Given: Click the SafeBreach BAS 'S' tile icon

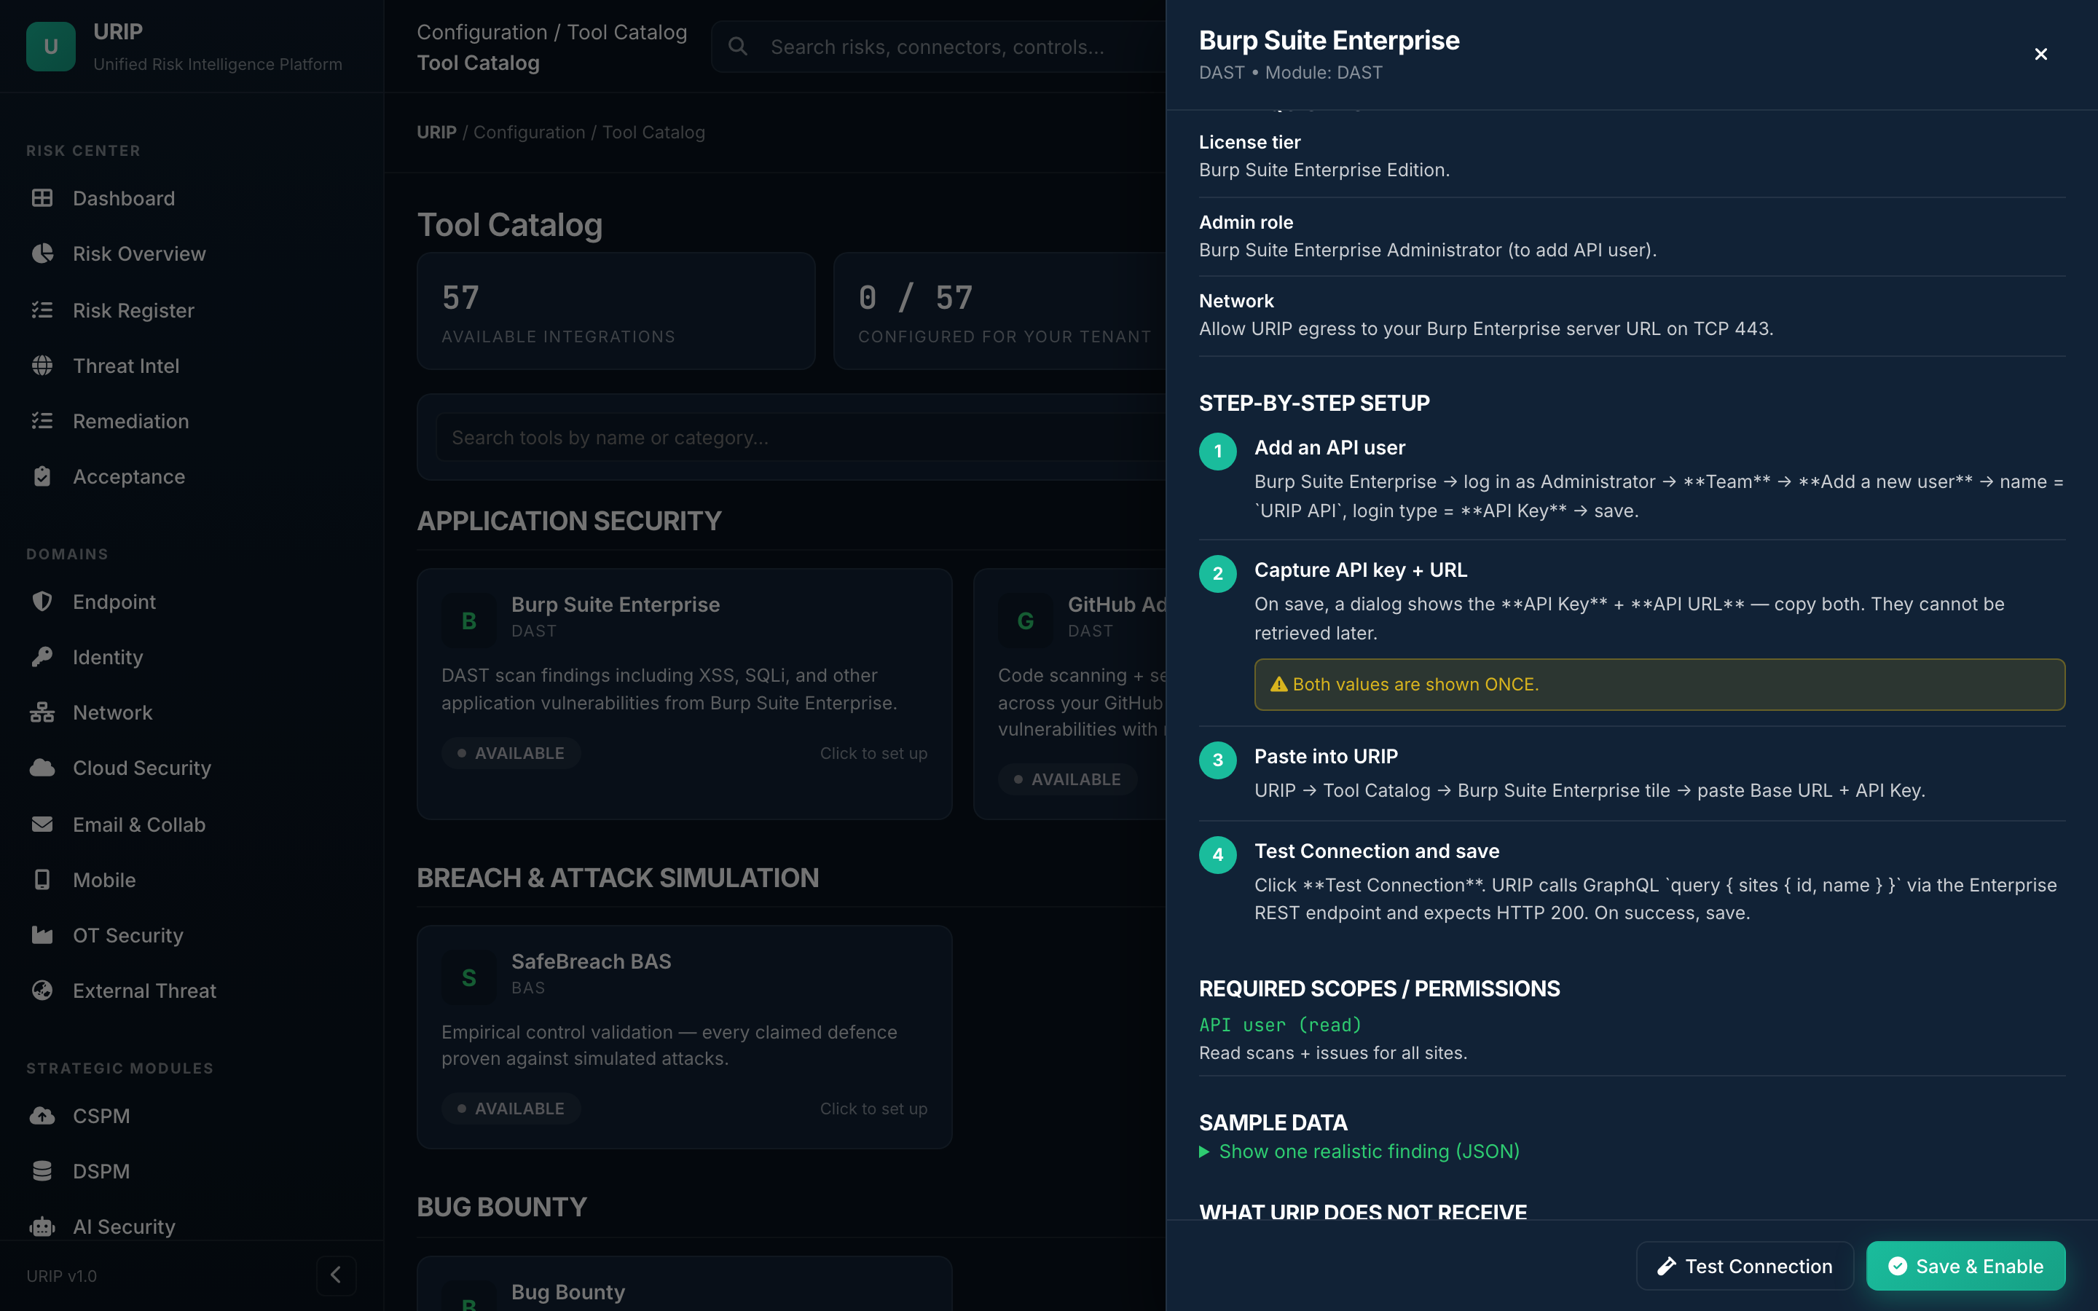Looking at the screenshot, I should [469, 977].
